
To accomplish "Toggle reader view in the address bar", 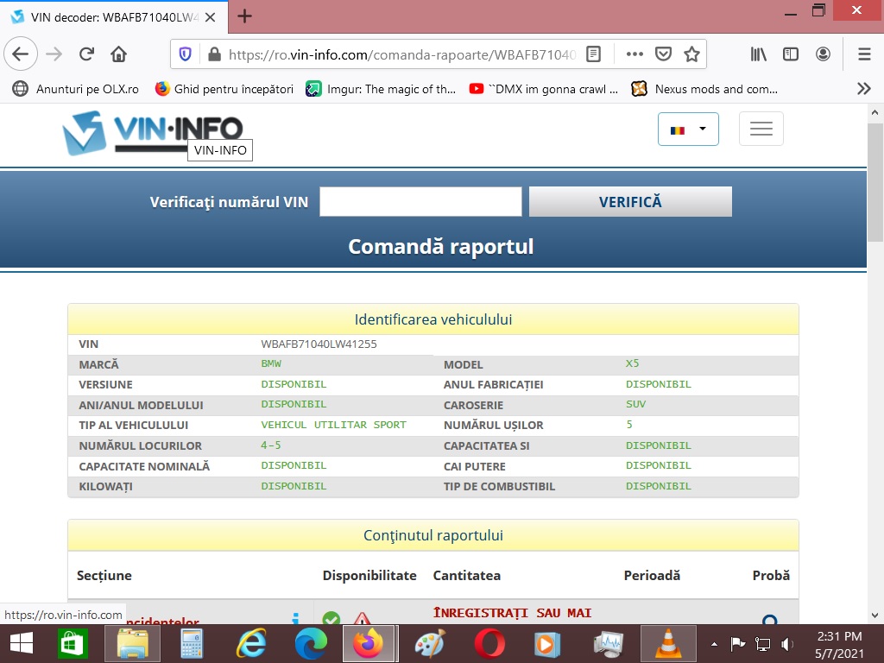I will (x=593, y=54).
